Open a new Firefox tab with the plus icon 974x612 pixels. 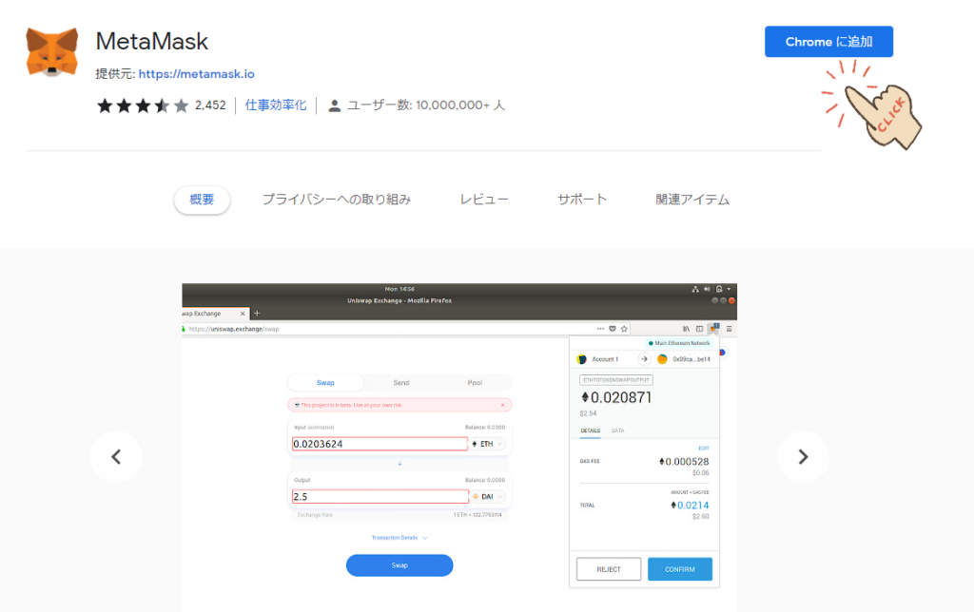tap(257, 314)
